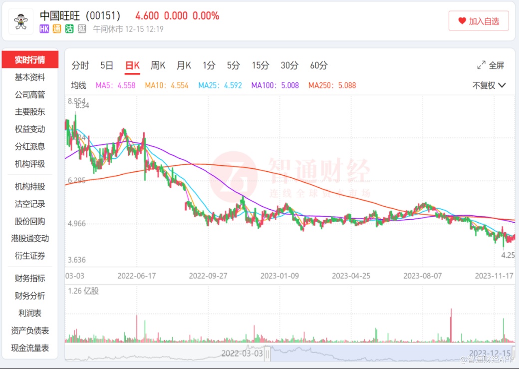Click the left handle of date range slider

pos(267,354)
